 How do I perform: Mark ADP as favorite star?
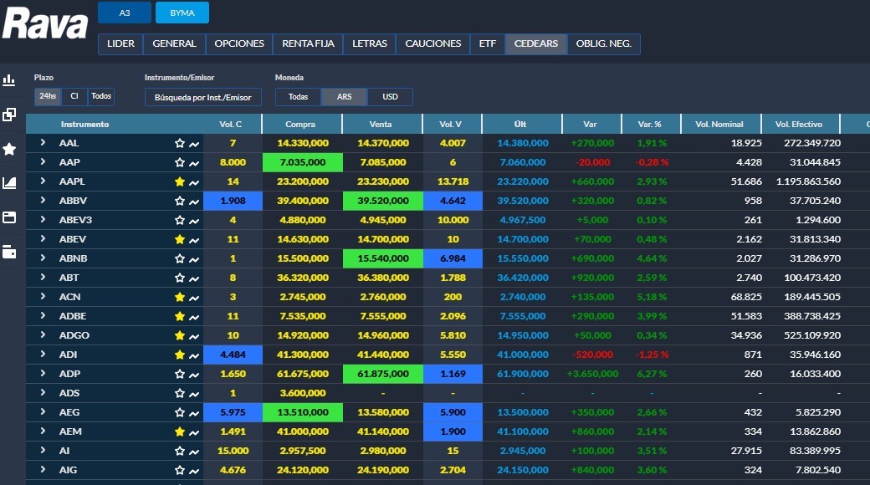pos(179,374)
